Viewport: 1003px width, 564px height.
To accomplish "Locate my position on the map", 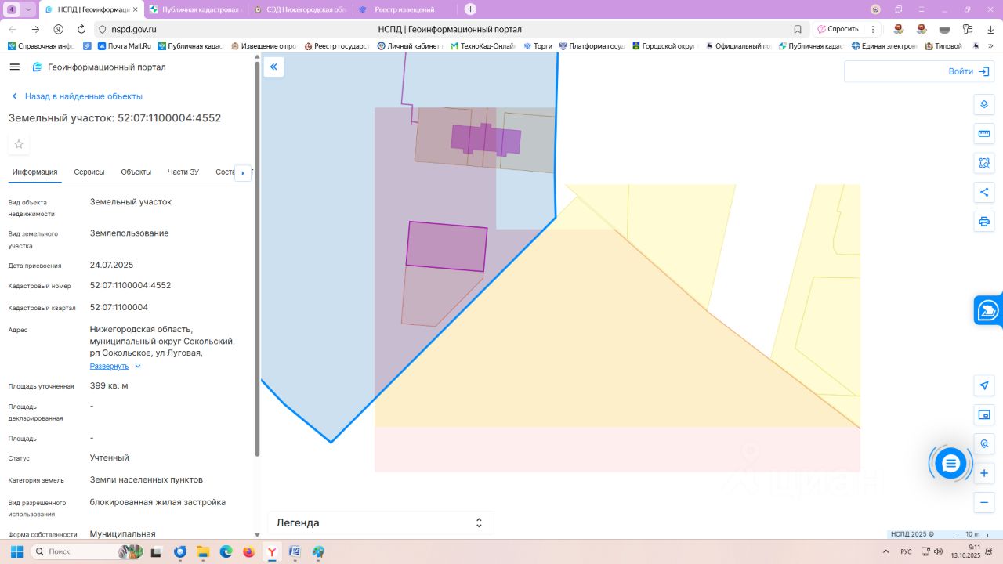I will (984, 385).
